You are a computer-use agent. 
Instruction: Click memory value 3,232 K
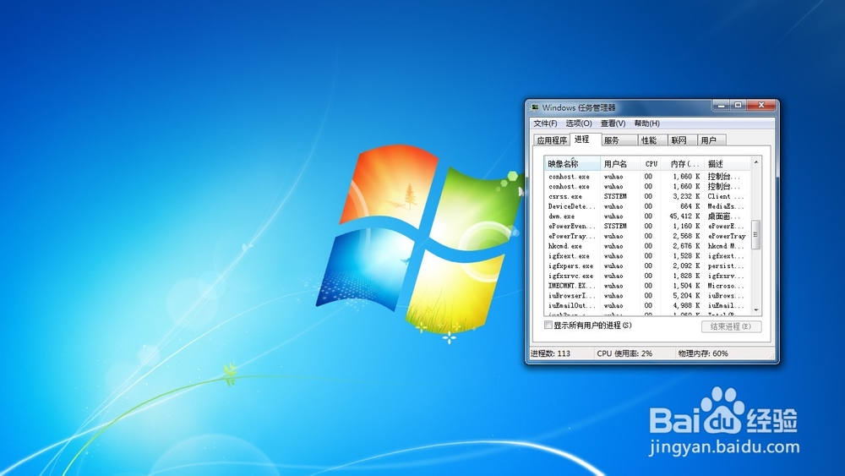(686, 197)
